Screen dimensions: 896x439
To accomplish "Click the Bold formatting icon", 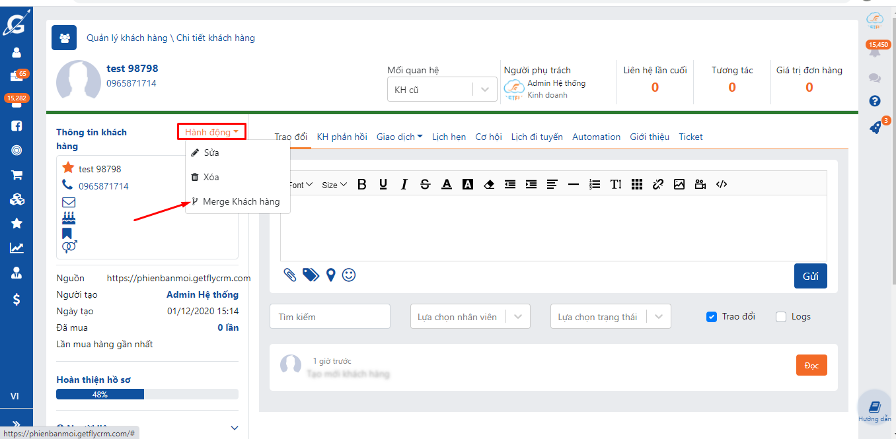I will [x=362, y=185].
